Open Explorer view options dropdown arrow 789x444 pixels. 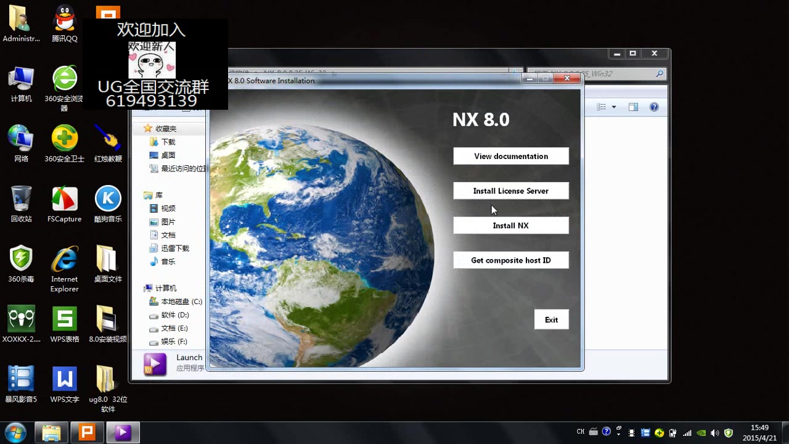click(x=614, y=107)
